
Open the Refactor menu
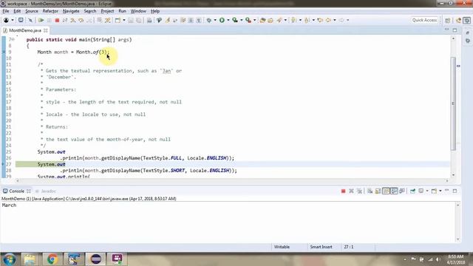(x=50, y=11)
